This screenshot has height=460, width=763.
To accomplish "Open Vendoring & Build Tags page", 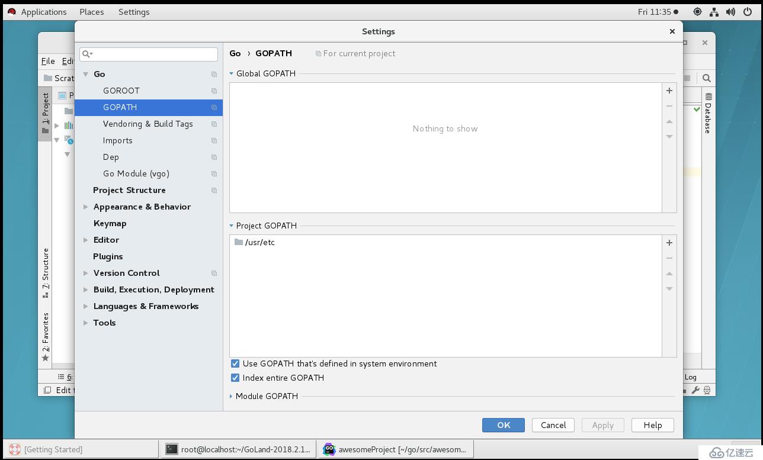I will [149, 124].
